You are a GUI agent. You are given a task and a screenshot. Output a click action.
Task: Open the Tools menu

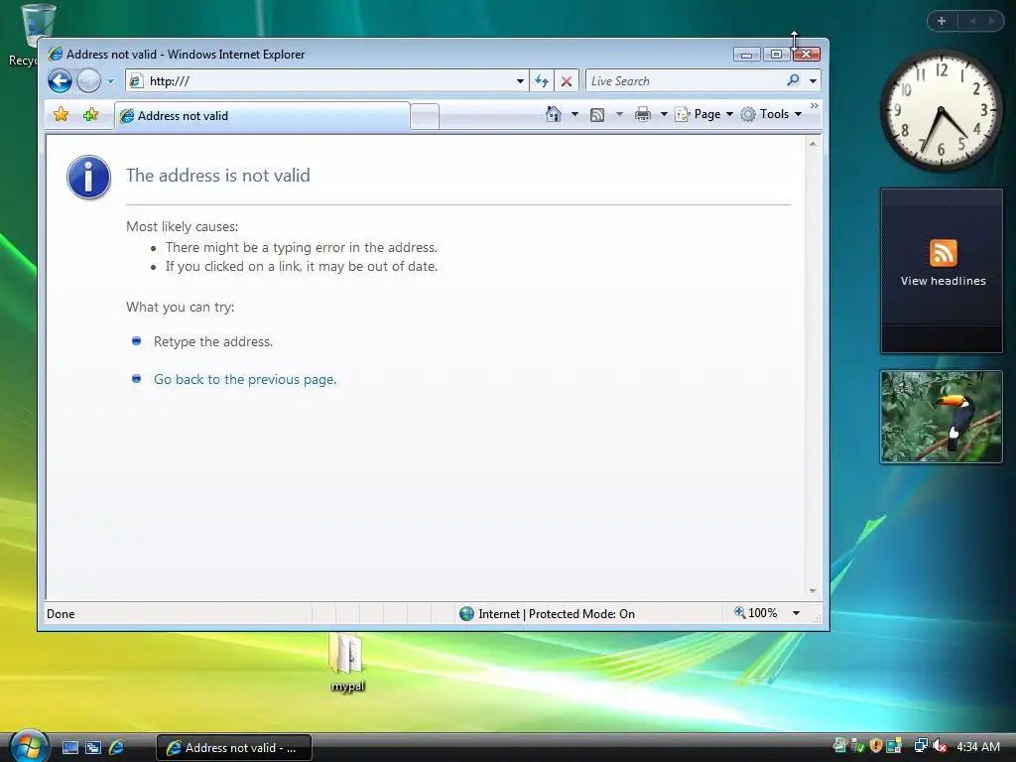coord(771,114)
